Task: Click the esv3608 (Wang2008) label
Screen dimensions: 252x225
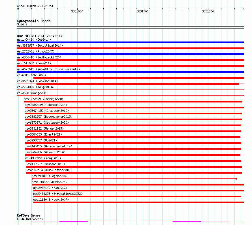Action: (32, 93)
